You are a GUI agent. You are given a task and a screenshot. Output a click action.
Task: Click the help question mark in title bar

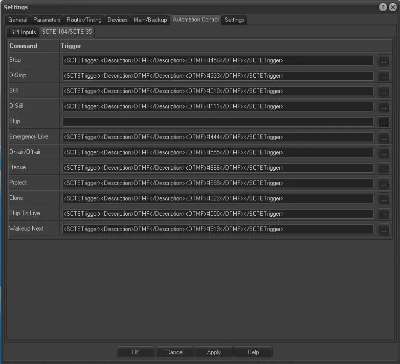point(383,7)
